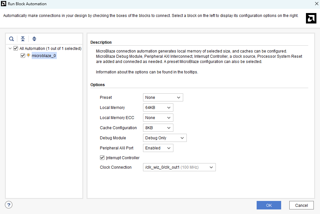The image size is (320, 214).
Task: Open the Clock Connection dropdown
Action: (x=179, y=167)
